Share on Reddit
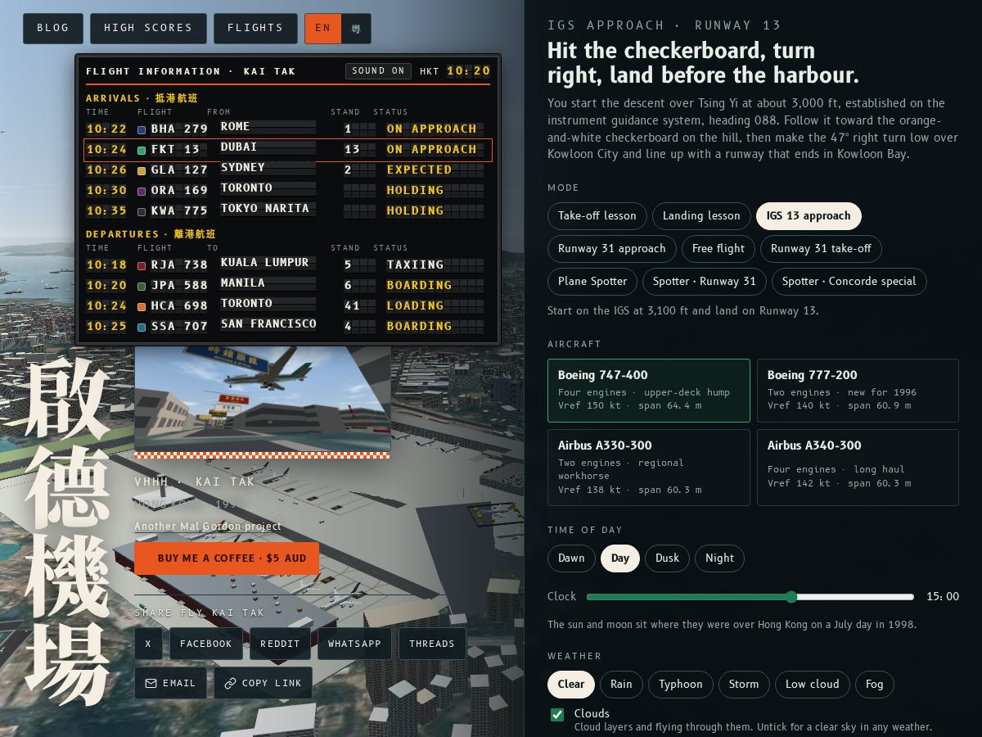This screenshot has width=982, height=737. 280,644
